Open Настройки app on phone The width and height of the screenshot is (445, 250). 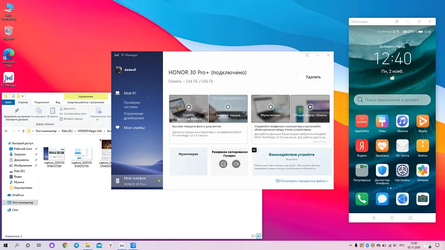pos(403,171)
